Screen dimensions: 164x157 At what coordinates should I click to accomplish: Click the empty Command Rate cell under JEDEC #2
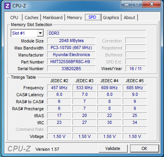coord(59,129)
